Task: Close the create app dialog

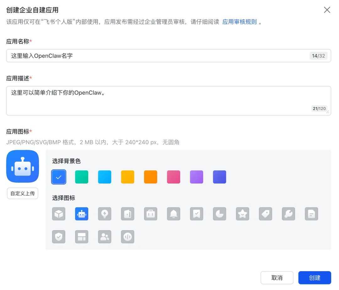Action: 327,10
